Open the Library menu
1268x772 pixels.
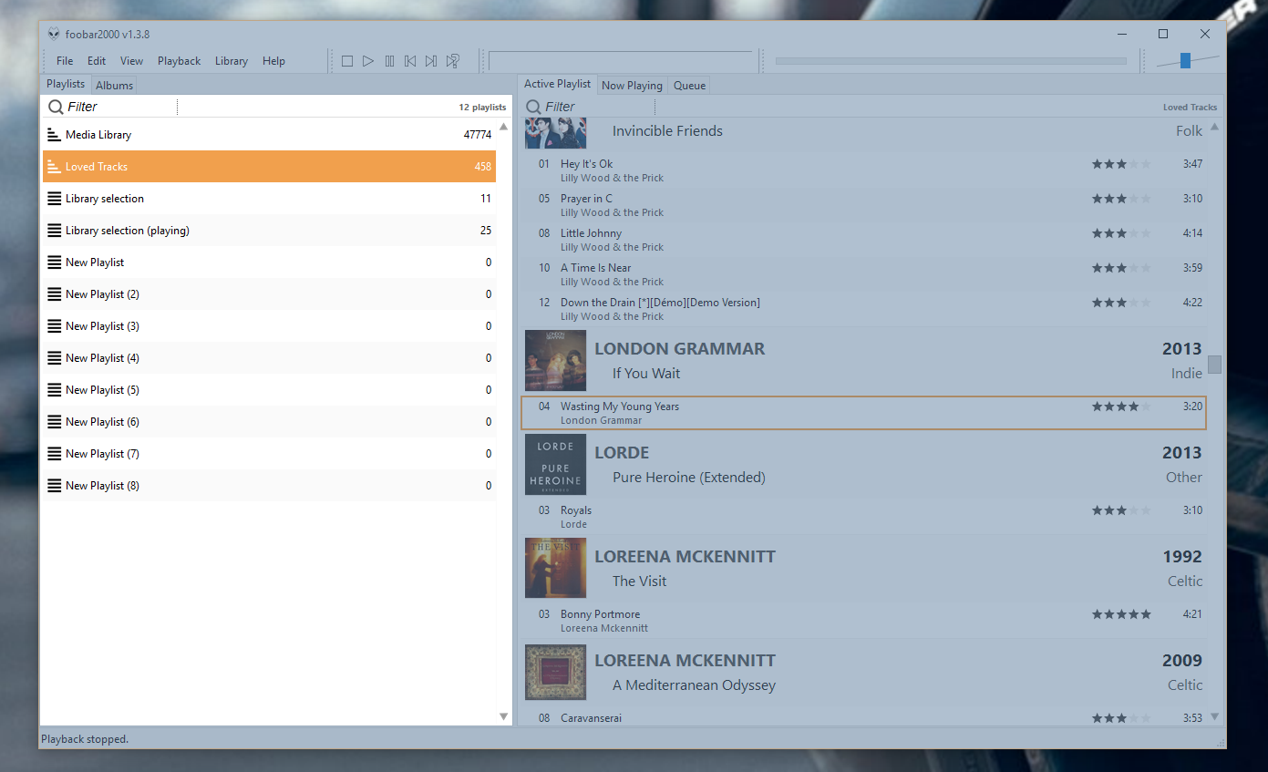232,61
